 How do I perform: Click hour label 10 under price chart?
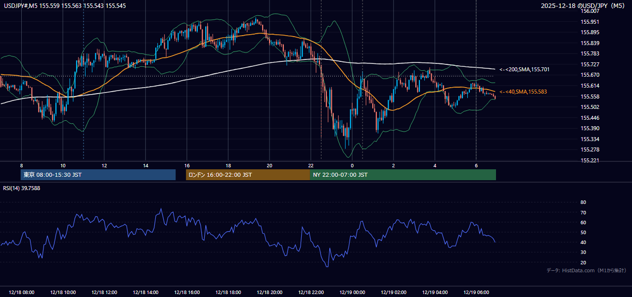(x=63, y=165)
